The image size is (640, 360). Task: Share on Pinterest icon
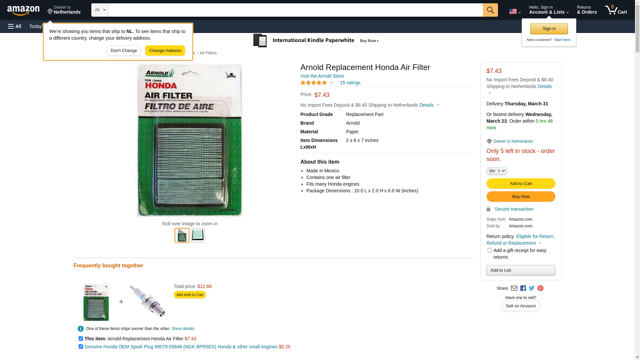click(540, 288)
